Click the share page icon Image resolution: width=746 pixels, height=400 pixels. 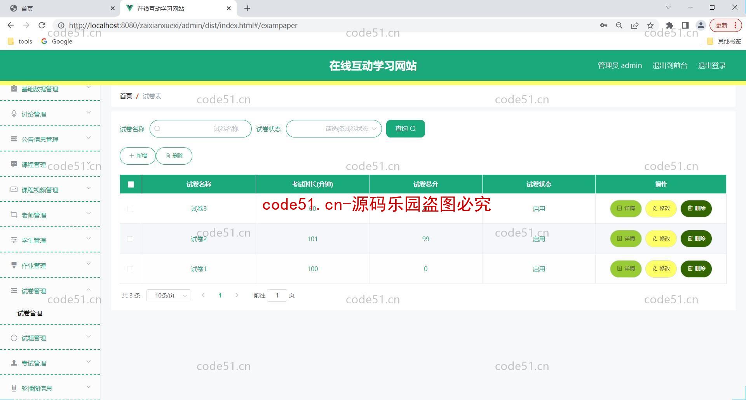coord(634,25)
